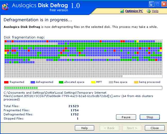
Task: Click the Close button at bottom
Action: click(155, 128)
